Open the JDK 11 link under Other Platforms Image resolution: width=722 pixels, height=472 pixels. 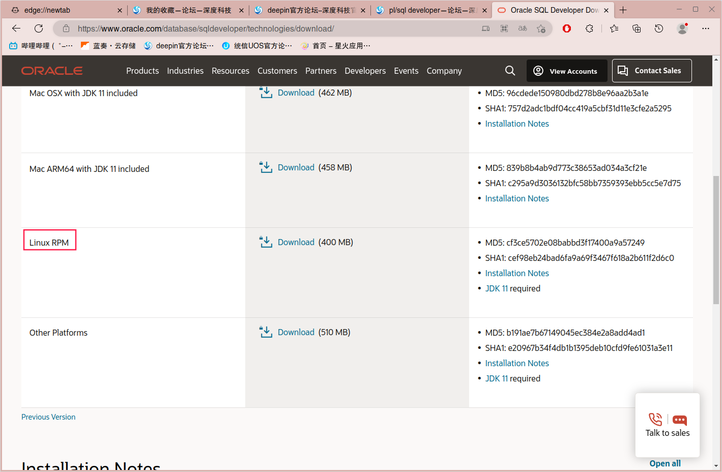pos(497,378)
